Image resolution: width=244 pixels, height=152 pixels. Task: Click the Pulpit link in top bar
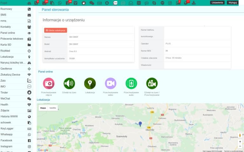point(4,3)
